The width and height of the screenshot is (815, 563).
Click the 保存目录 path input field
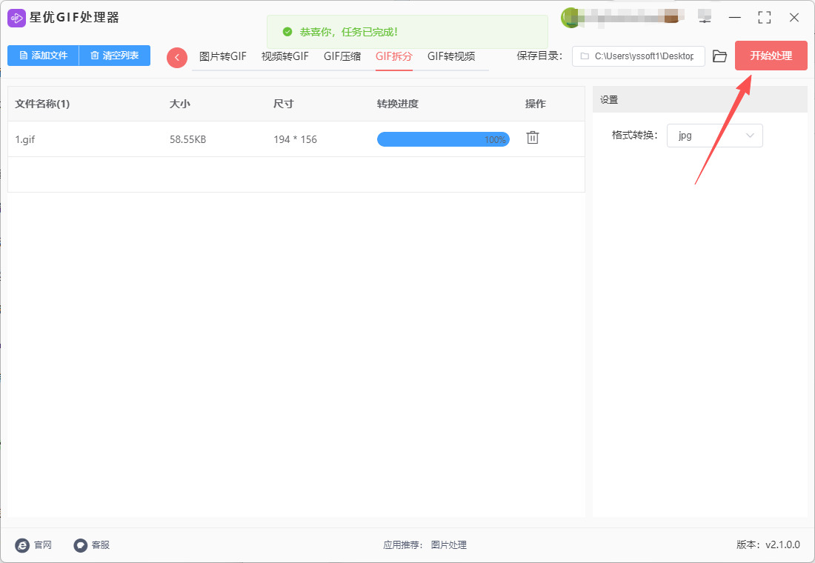[638, 56]
